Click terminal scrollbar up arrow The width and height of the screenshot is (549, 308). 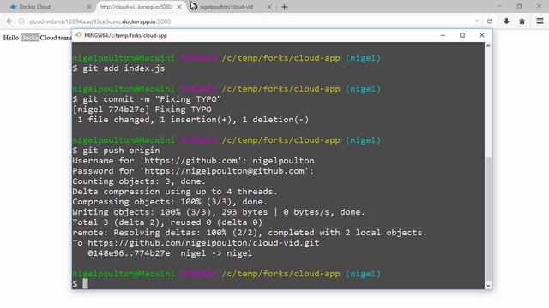pos(488,46)
